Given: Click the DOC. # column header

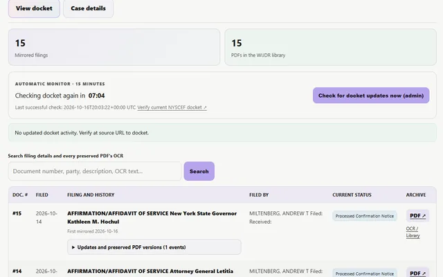Looking at the screenshot, I should tap(20, 195).
